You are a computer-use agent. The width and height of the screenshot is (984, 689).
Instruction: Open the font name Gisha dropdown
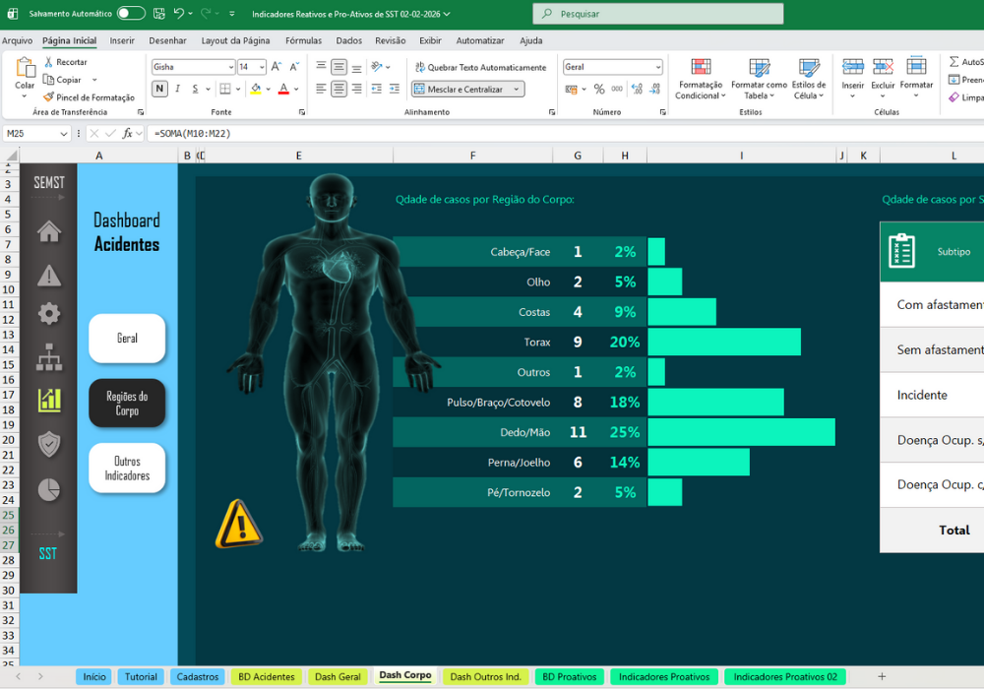tap(231, 67)
